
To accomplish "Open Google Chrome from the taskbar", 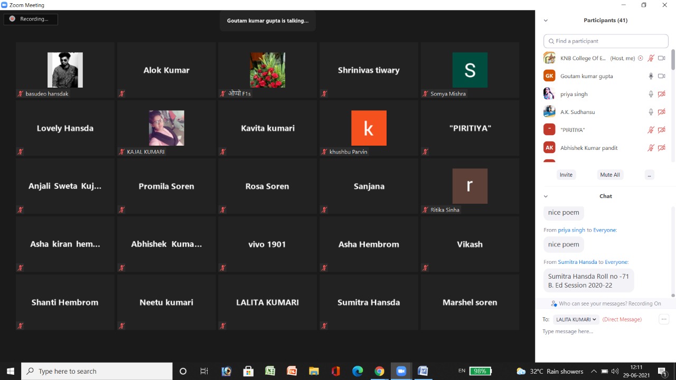I will [379, 371].
